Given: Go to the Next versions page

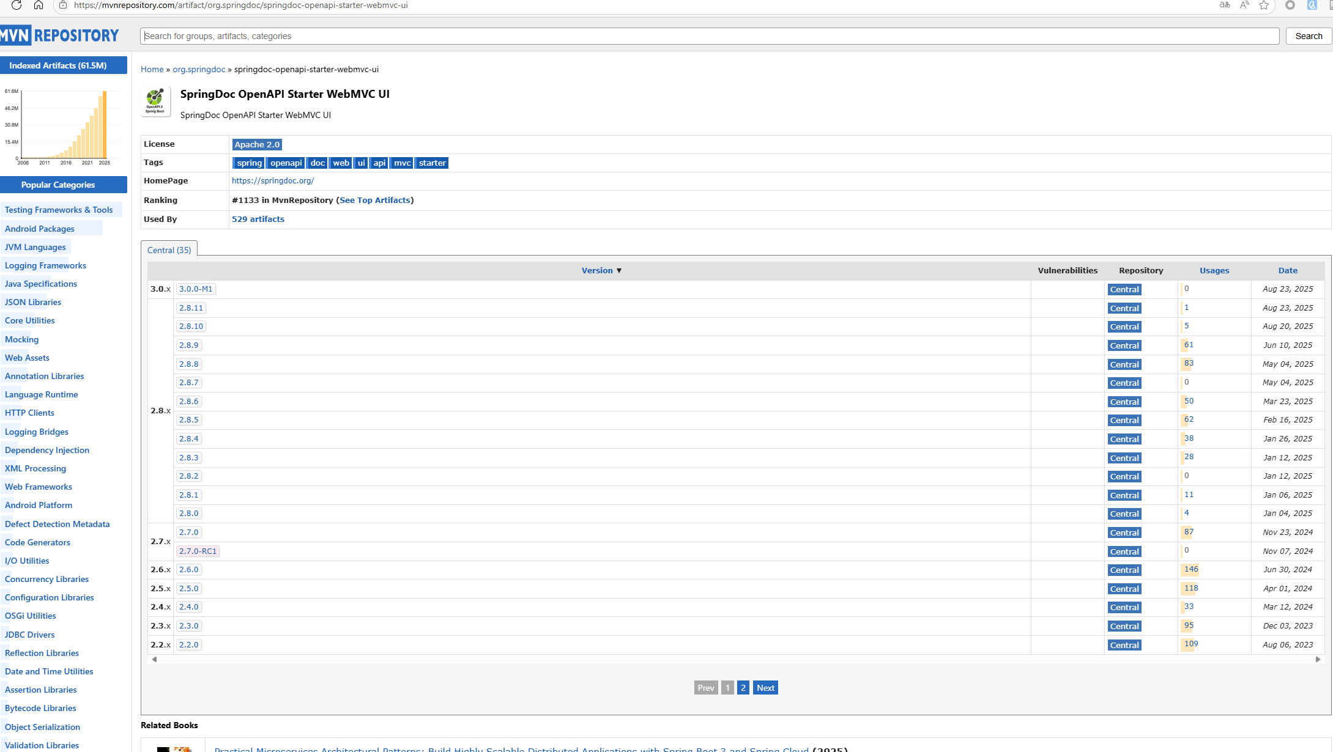Looking at the screenshot, I should coord(765,688).
